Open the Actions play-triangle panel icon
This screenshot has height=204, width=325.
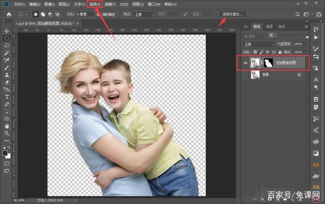point(316,38)
